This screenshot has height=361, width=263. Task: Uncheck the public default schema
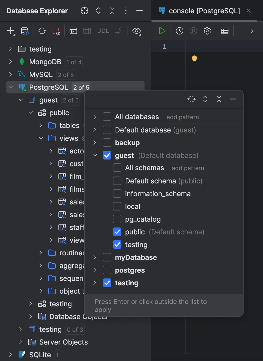117,232
